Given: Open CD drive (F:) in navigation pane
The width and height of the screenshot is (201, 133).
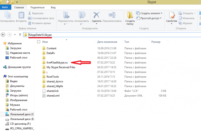Looking at the screenshot, I should coord(20,124).
